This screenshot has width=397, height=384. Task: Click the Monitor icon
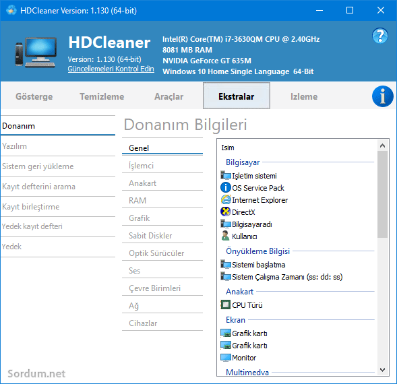coord(226,358)
